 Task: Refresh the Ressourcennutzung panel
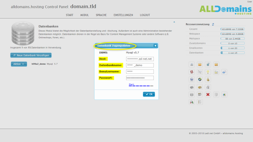[x=213, y=24]
